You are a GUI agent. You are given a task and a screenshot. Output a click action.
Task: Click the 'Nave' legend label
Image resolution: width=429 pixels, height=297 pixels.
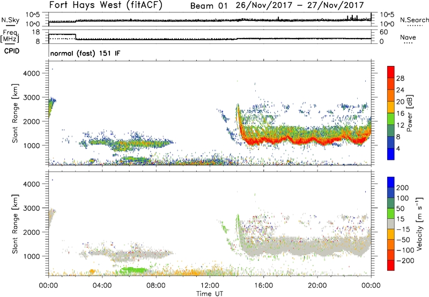pyautogui.click(x=408, y=38)
